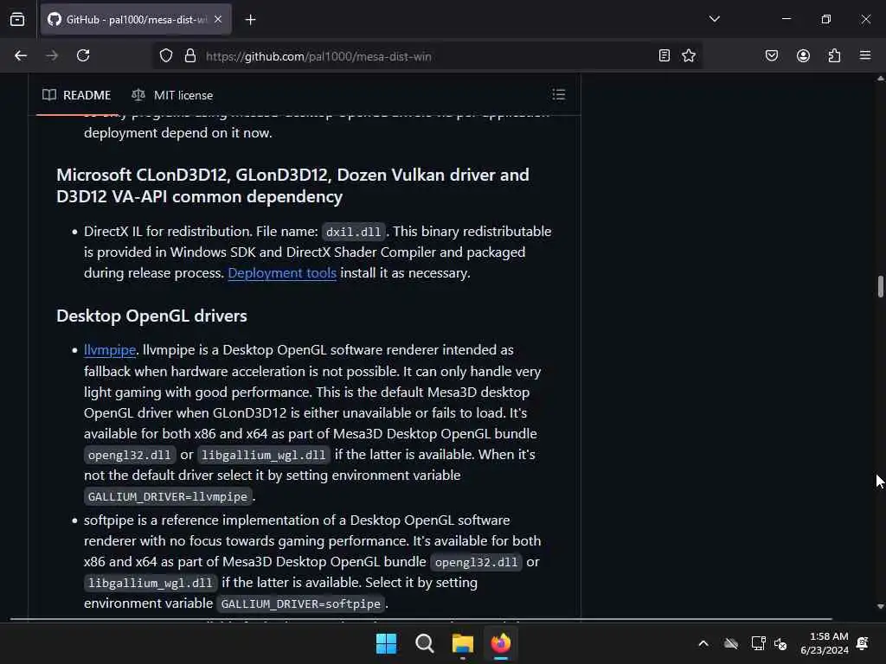Save page to Pocket

[771, 56]
